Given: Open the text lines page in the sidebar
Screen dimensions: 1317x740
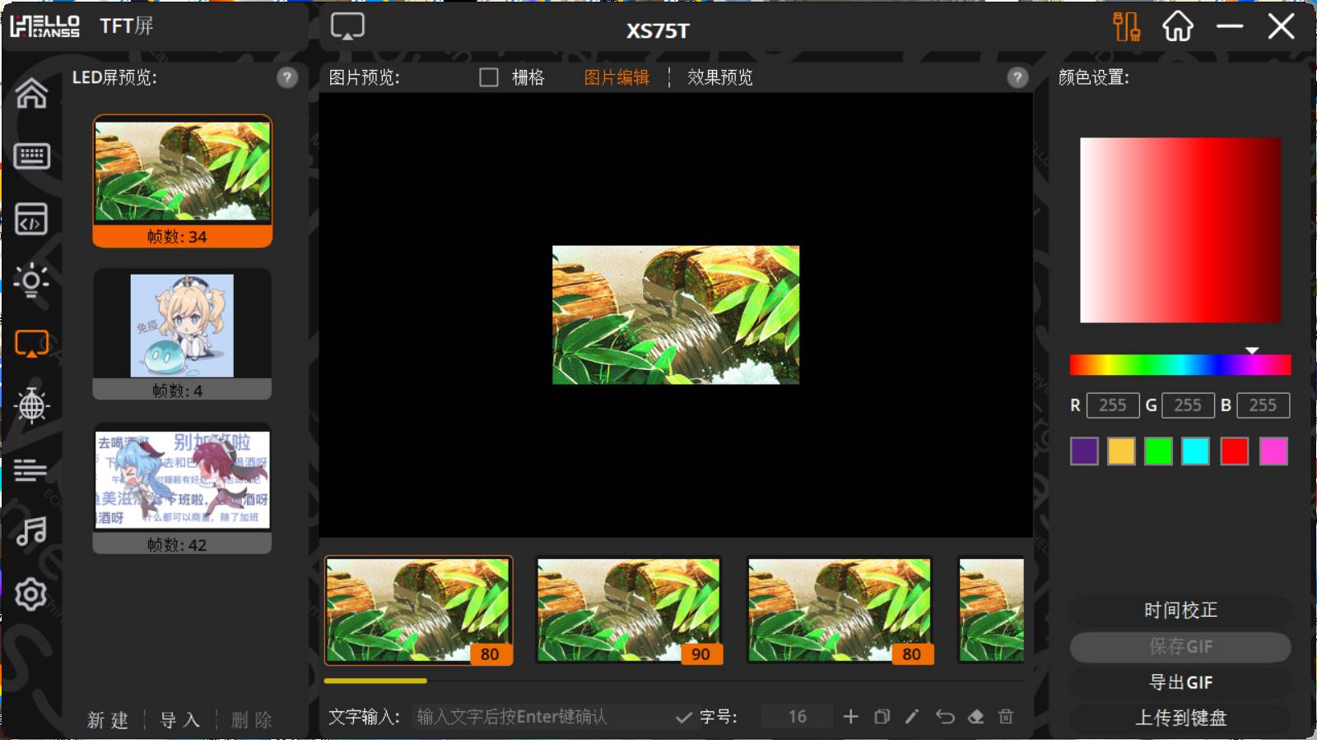Looking at the screenshot, I should coord(31,469).
